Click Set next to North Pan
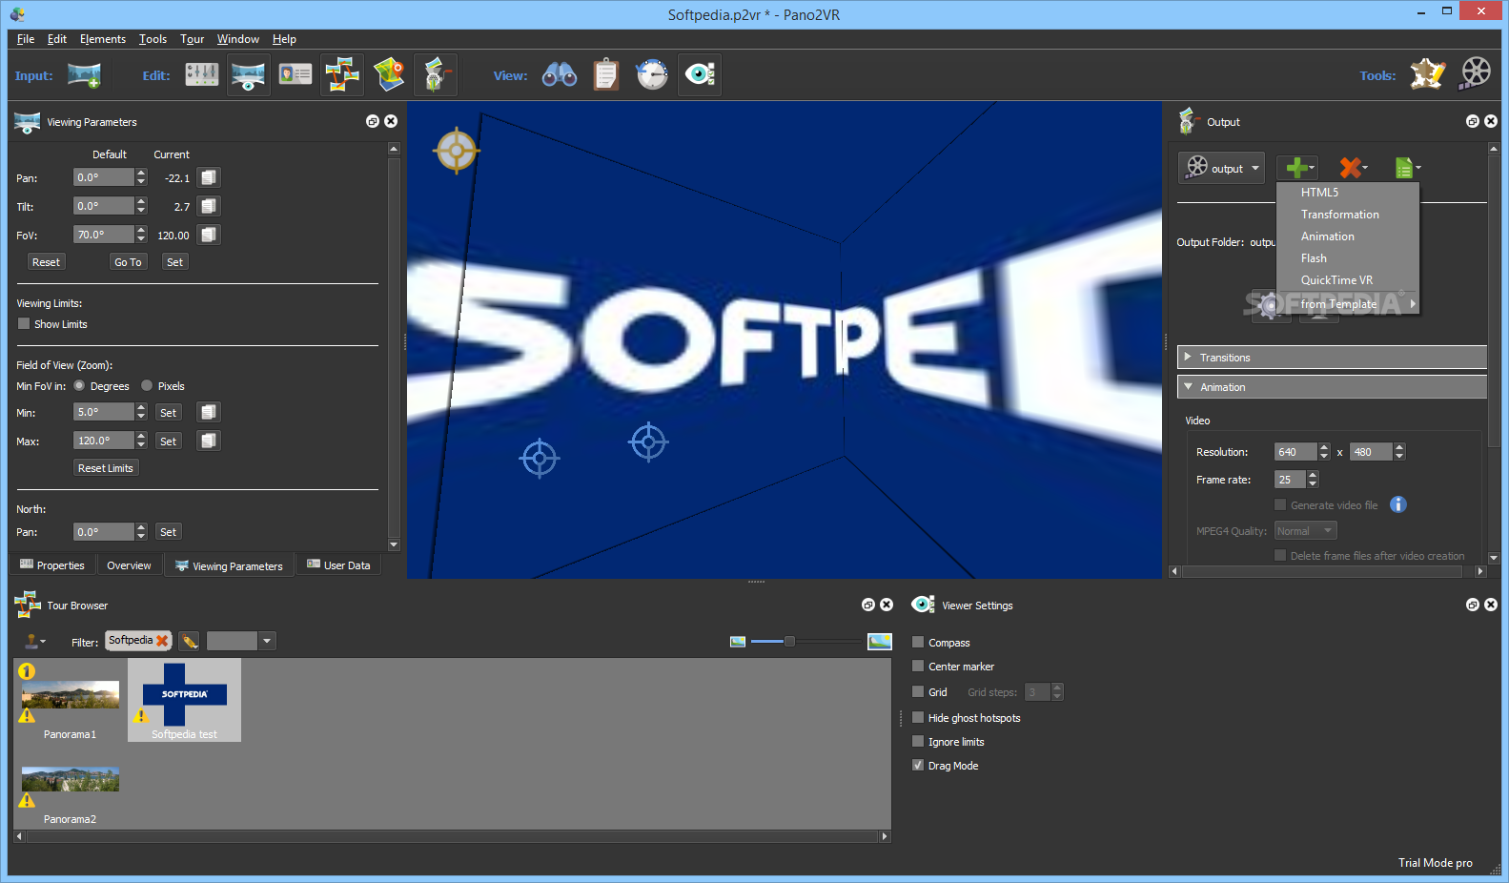 pyautogui.click(x=168, y=532)
